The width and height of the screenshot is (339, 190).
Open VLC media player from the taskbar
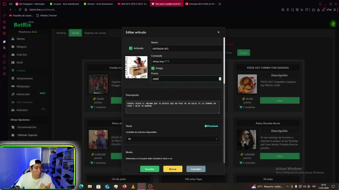click(x=133, y=187)
